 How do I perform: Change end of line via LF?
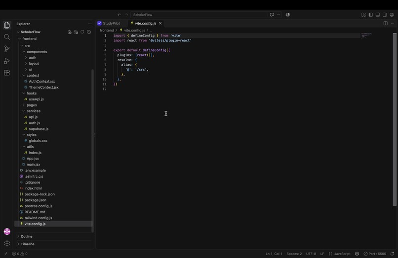click(x=322, y=254)
